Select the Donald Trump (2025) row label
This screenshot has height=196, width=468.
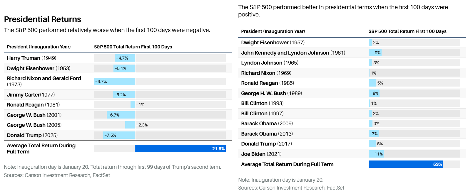click(x=32, y=135)
